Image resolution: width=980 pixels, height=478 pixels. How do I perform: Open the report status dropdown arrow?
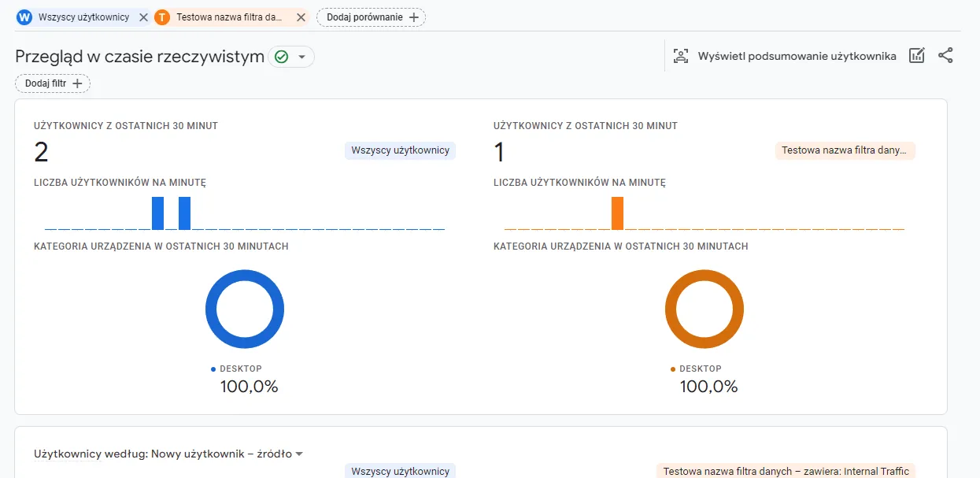click(x=301, y=57)
